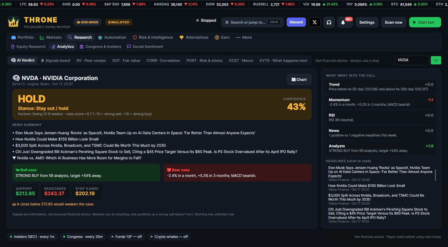Open the Earn tab
This screenshot has height=247, width=448.
[x=222, y=37]
